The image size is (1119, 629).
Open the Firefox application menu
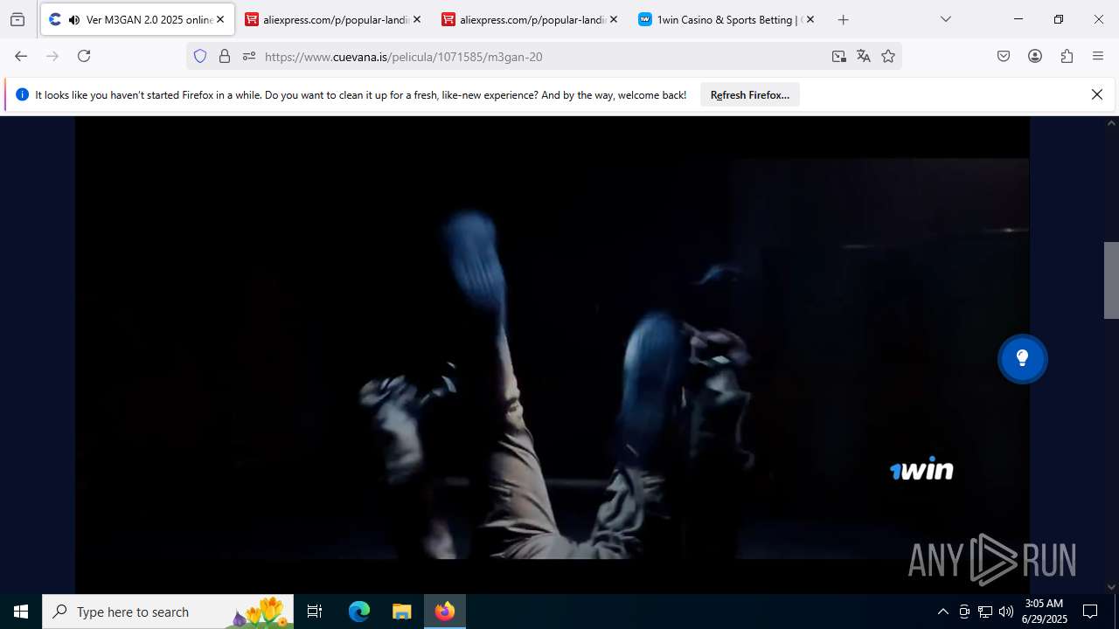tap(1098, 56)
